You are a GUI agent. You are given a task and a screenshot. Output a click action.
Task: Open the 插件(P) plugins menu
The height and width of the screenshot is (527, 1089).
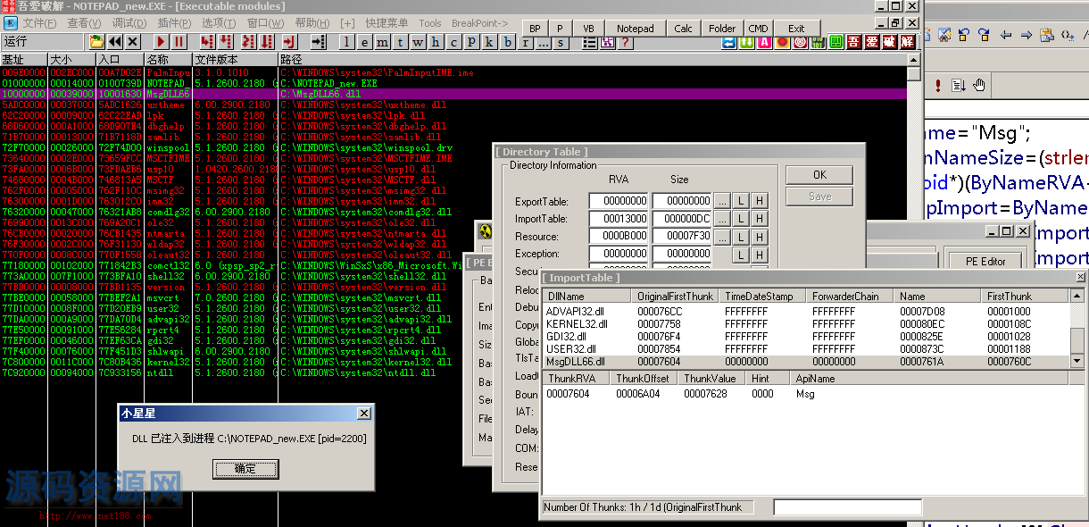coord(173,23)
